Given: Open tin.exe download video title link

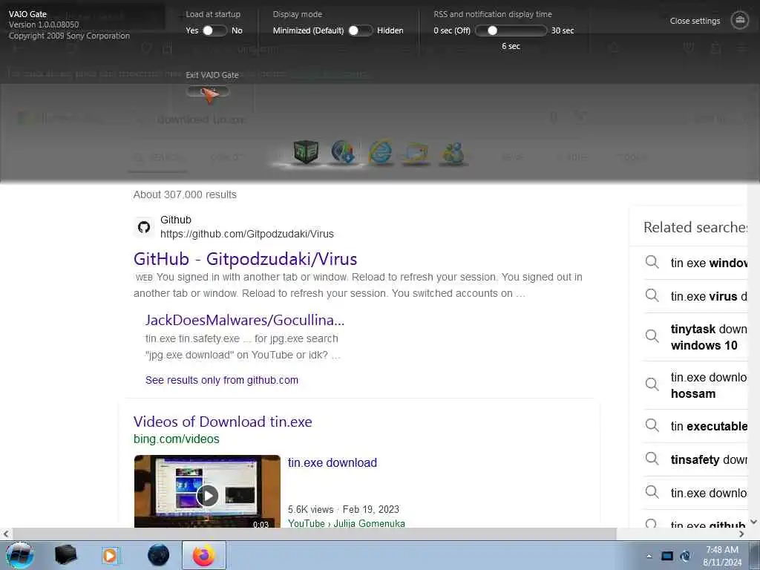Looking at the screenshot, I should coord(332,462).
